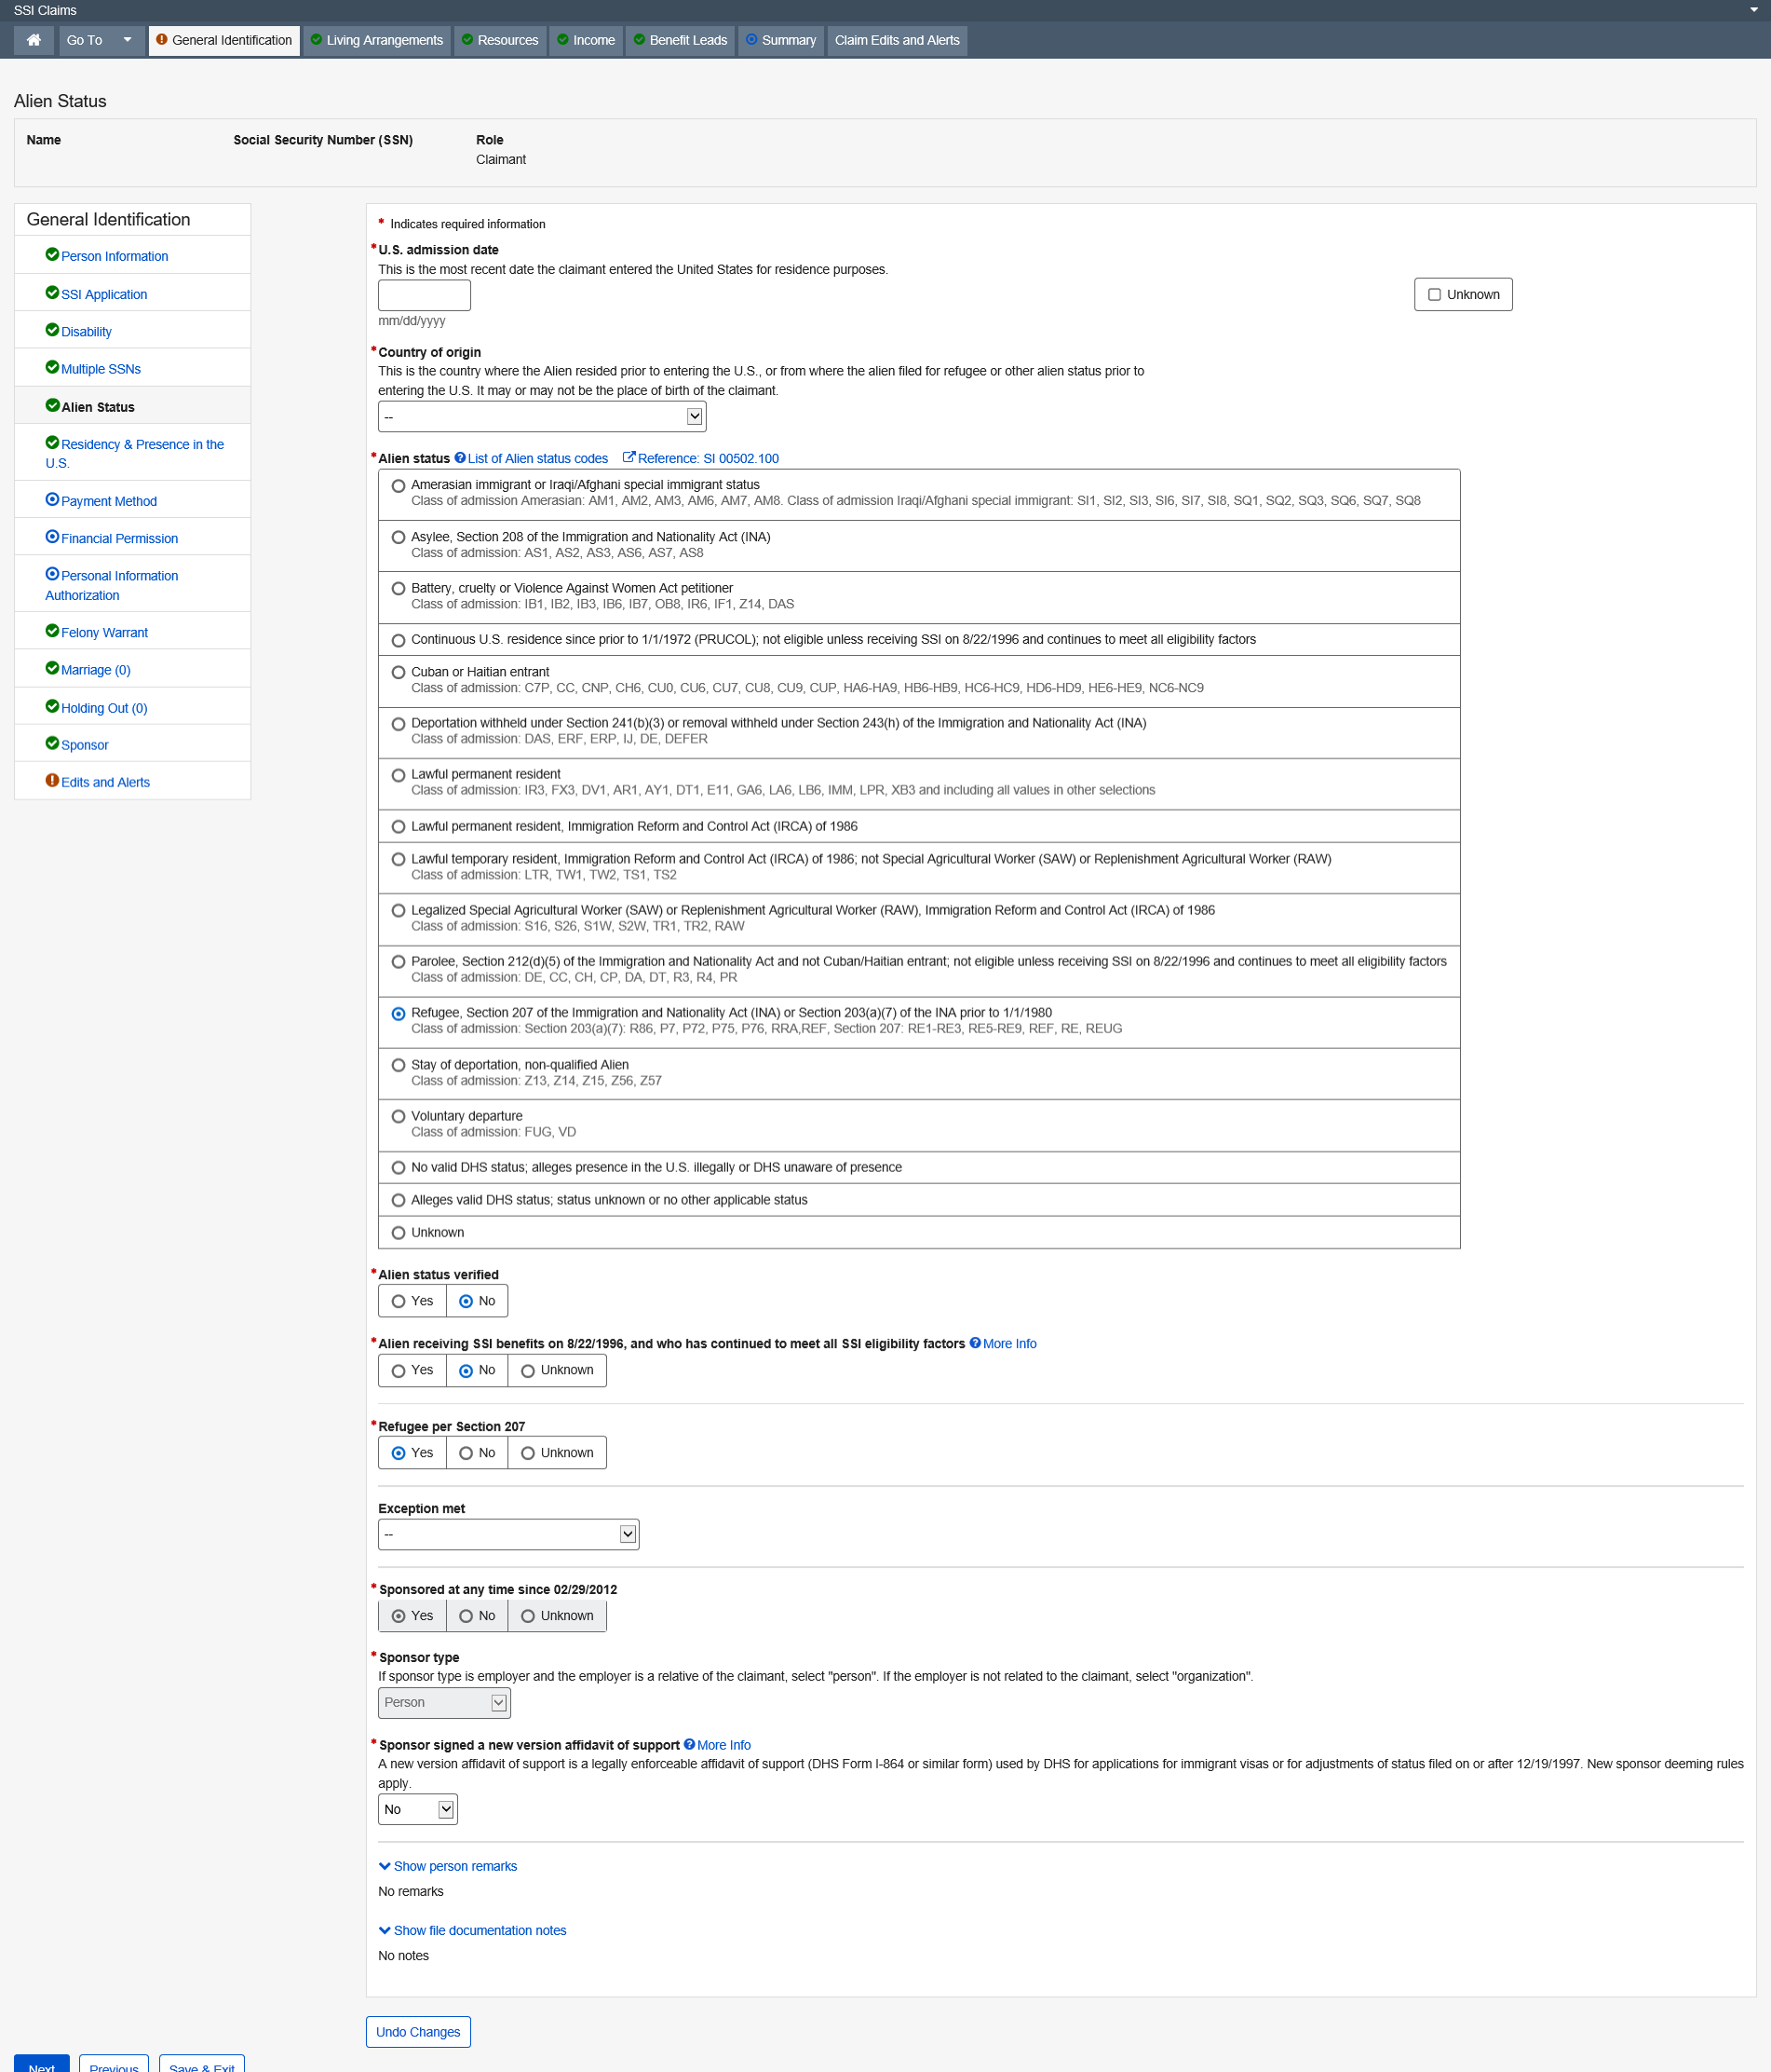Select Yes for Alien status verified
The width and height of the screenshot is (1771, 2072).
click(399, 1301)
